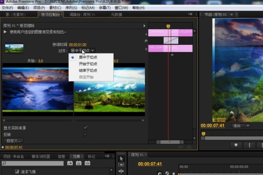Choose 结束于切点 from alignment list
263x175 pixels.
click(x=91, y=70)
